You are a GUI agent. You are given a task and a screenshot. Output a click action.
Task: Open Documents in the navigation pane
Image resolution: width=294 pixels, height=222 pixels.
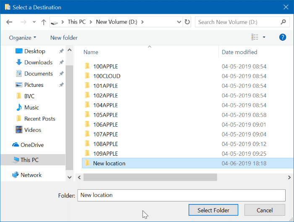click(39, 73)
